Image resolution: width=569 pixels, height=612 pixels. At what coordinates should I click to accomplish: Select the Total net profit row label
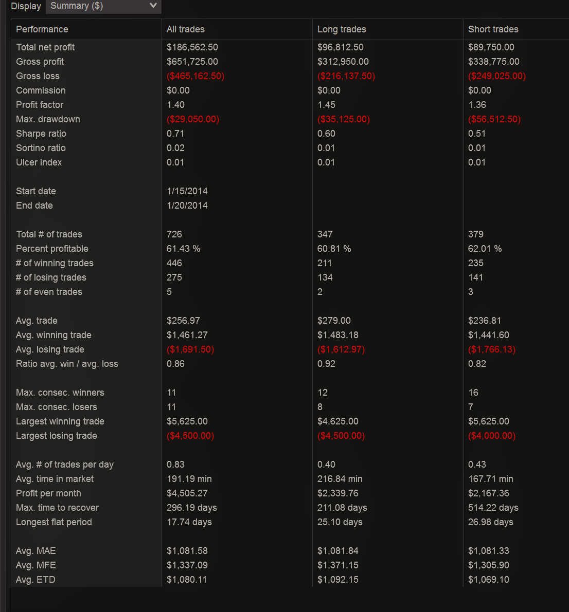pyautogui.click(x=45, y=47)
